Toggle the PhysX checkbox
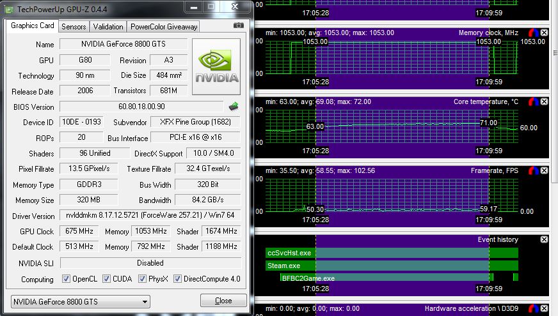 tap(142, 279)
